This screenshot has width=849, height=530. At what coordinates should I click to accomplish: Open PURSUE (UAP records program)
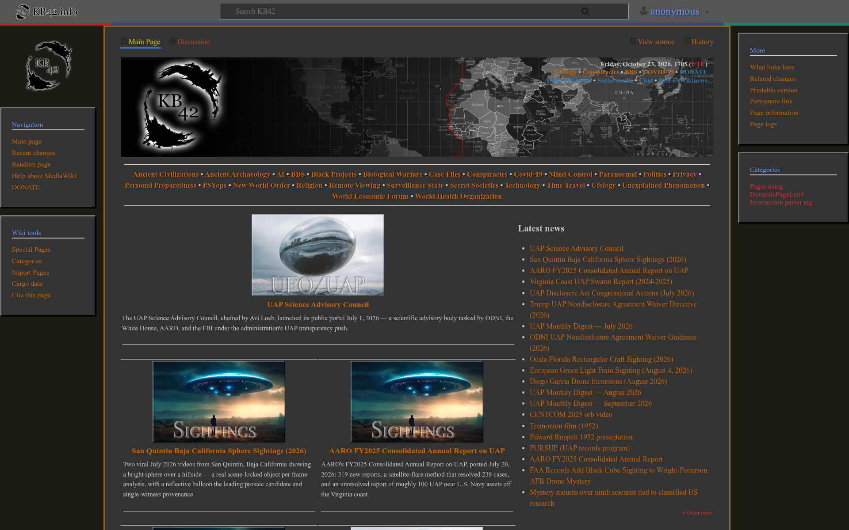[x=580, y=448]
